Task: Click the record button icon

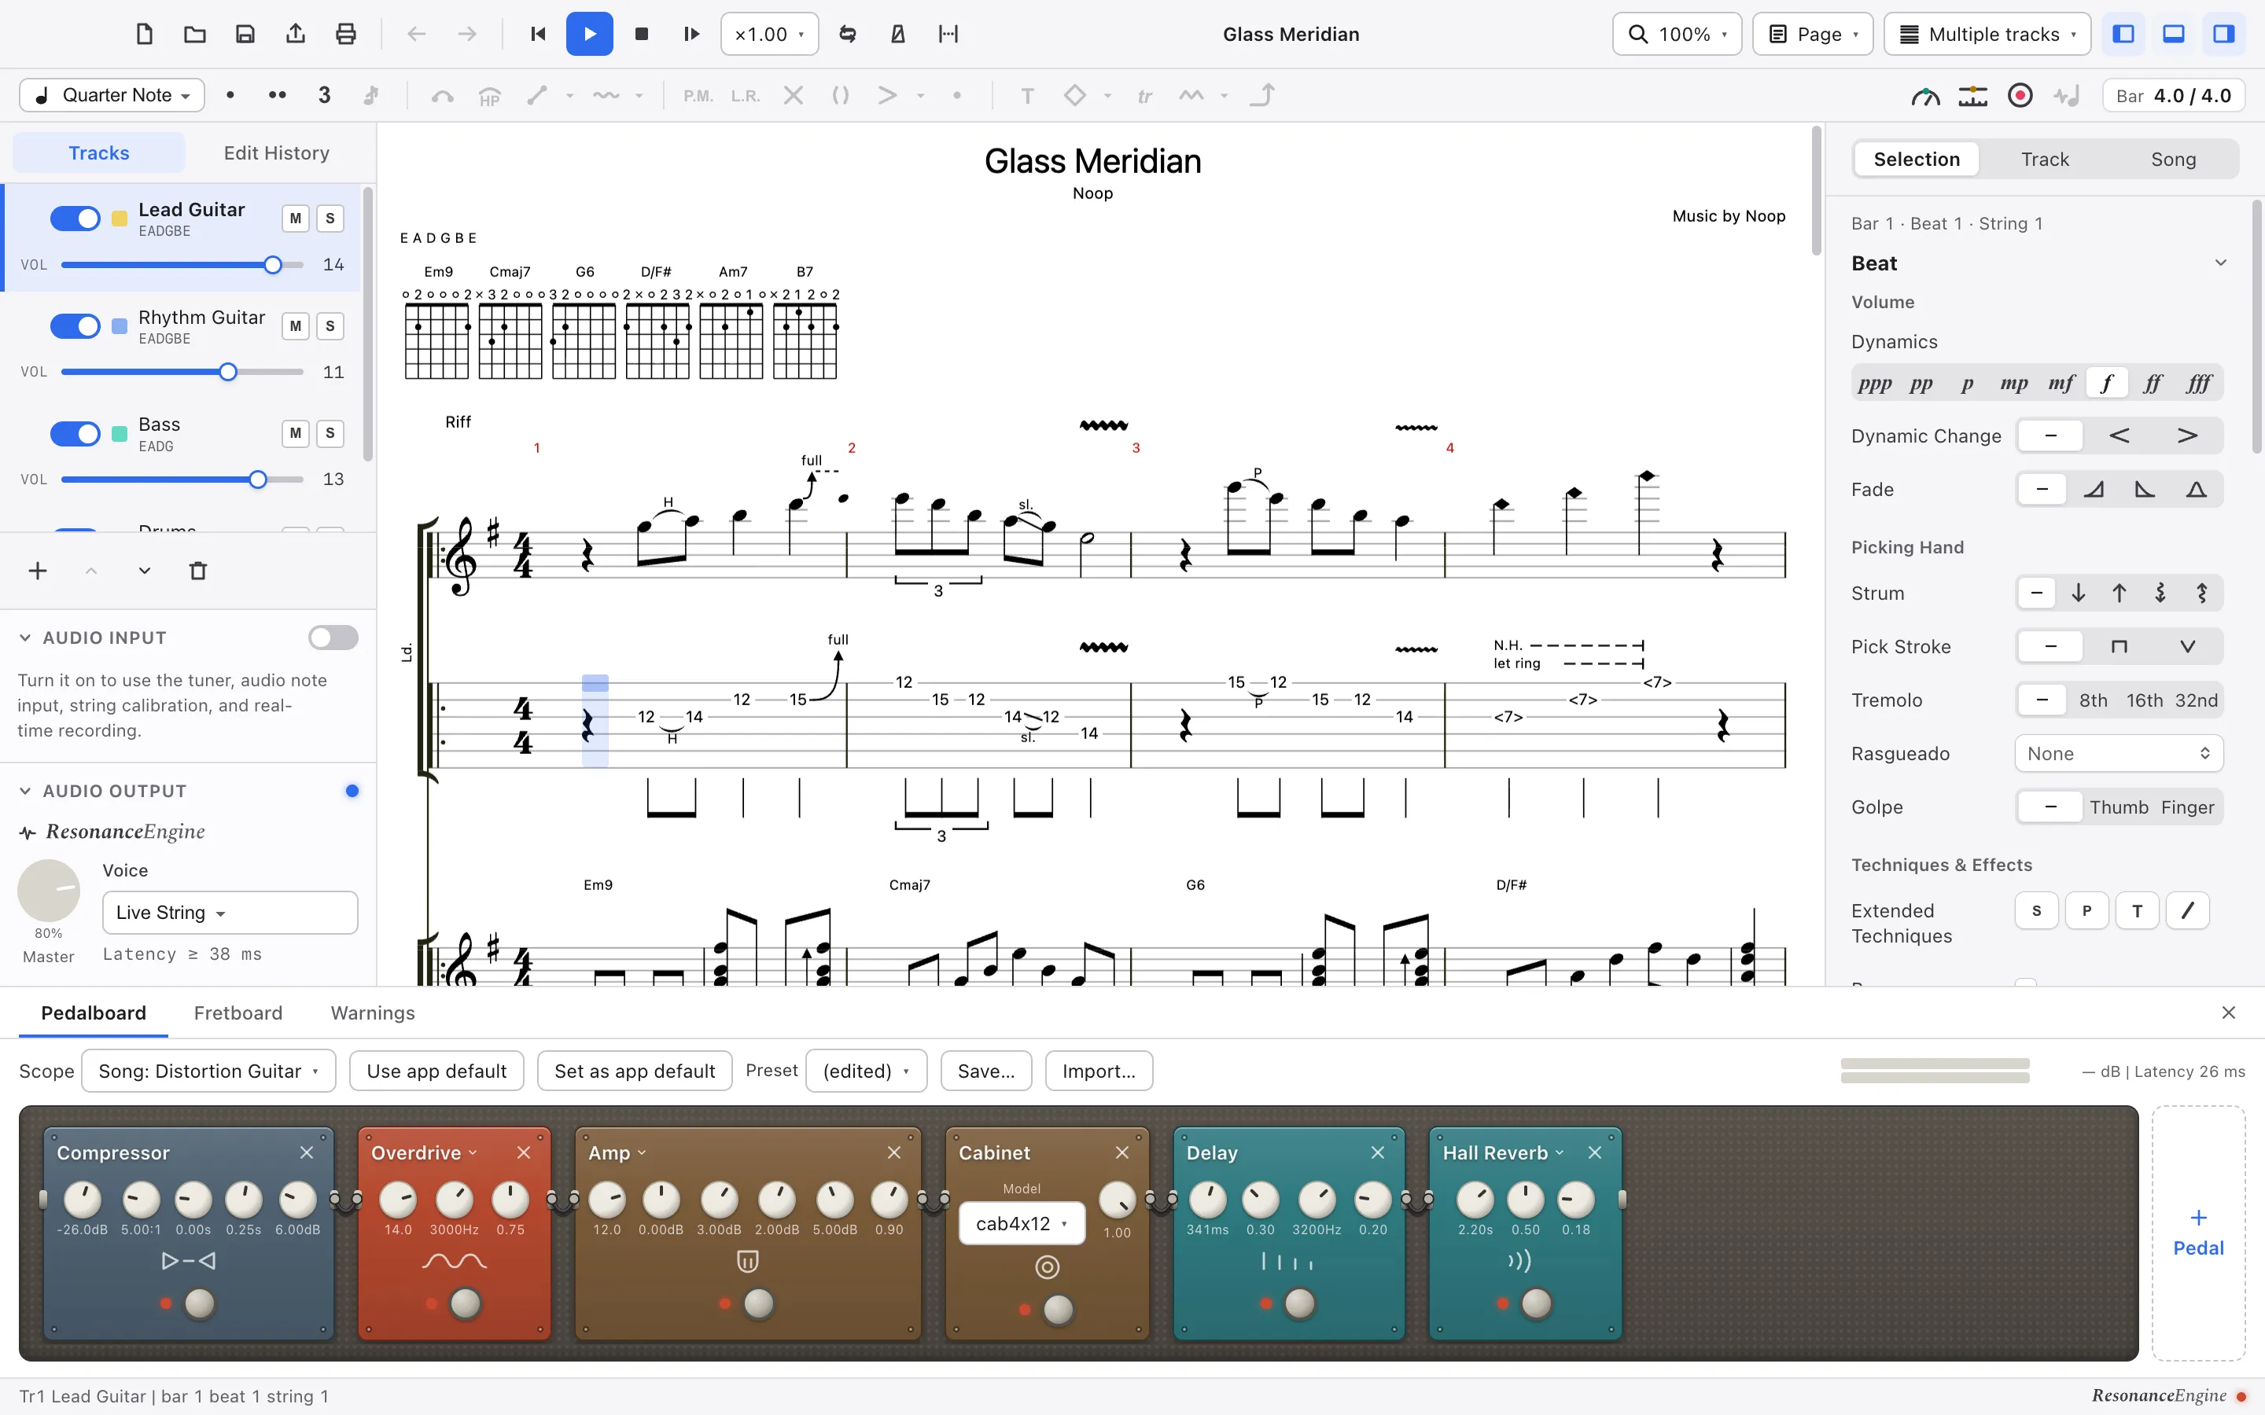Action: pos(2020,95)
